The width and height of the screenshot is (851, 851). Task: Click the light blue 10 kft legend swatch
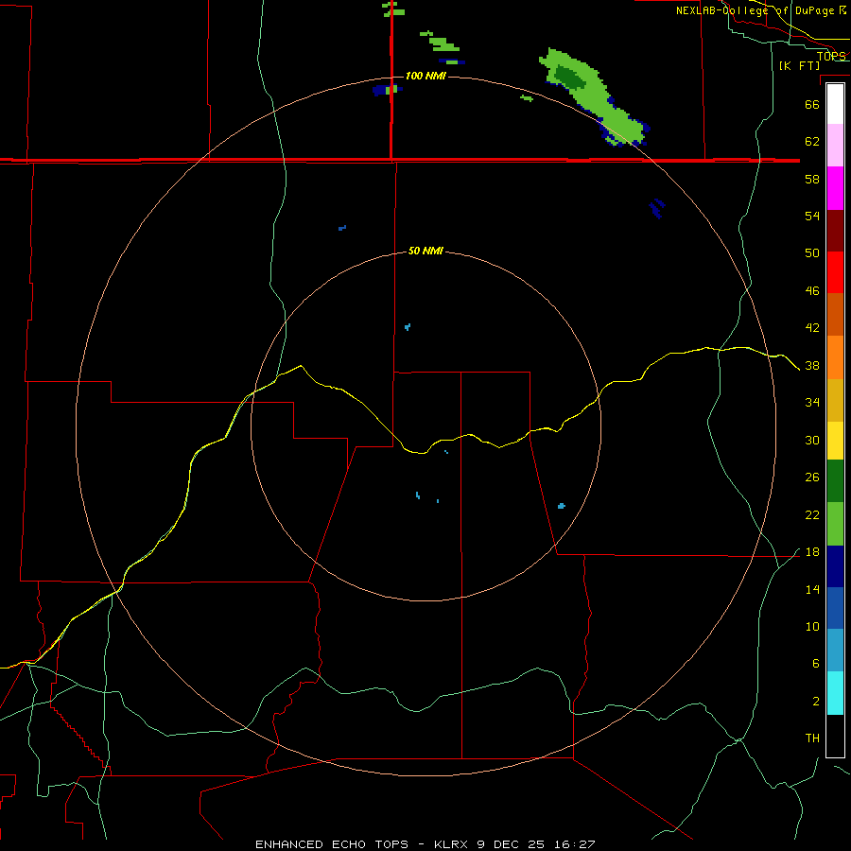pyautogui.click(x=835, y=651)
